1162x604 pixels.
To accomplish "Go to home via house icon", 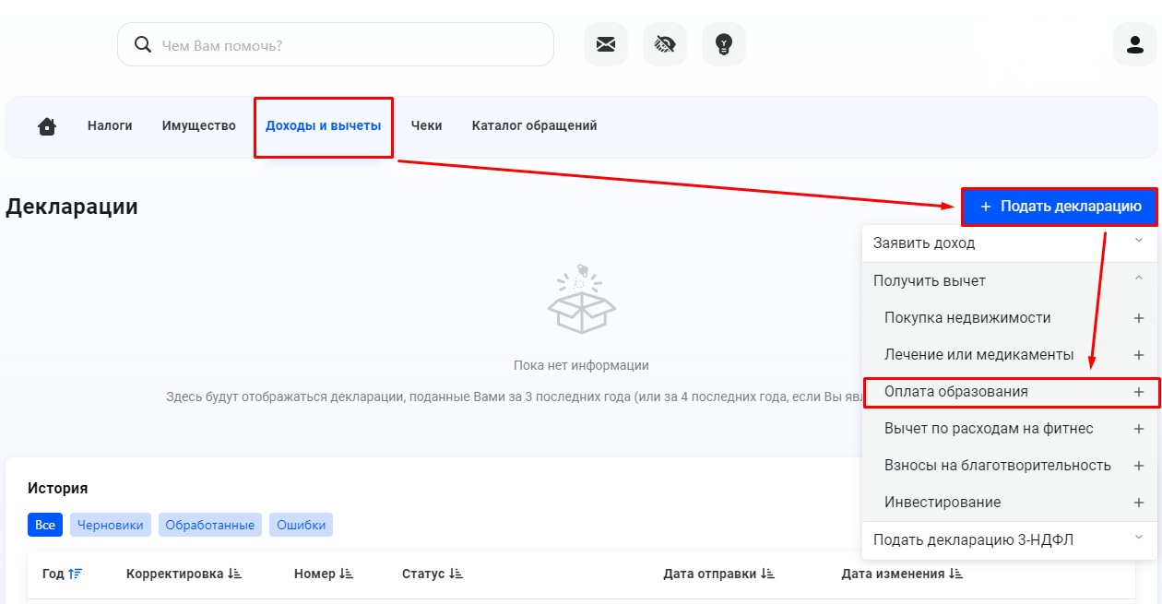I will [x=47, y=126].
